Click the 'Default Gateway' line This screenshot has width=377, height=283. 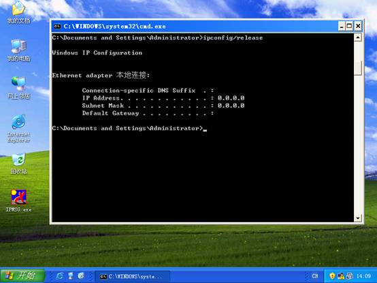pyautogui.click(x=148, y=113)
